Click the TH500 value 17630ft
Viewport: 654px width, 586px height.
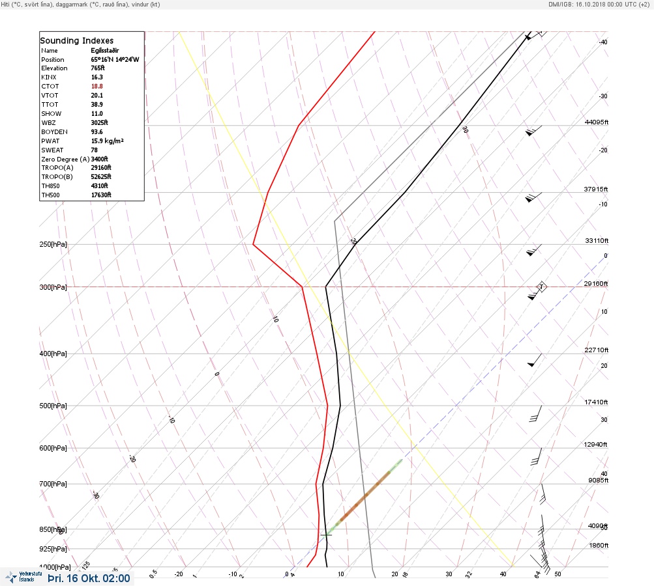point(101,195)
